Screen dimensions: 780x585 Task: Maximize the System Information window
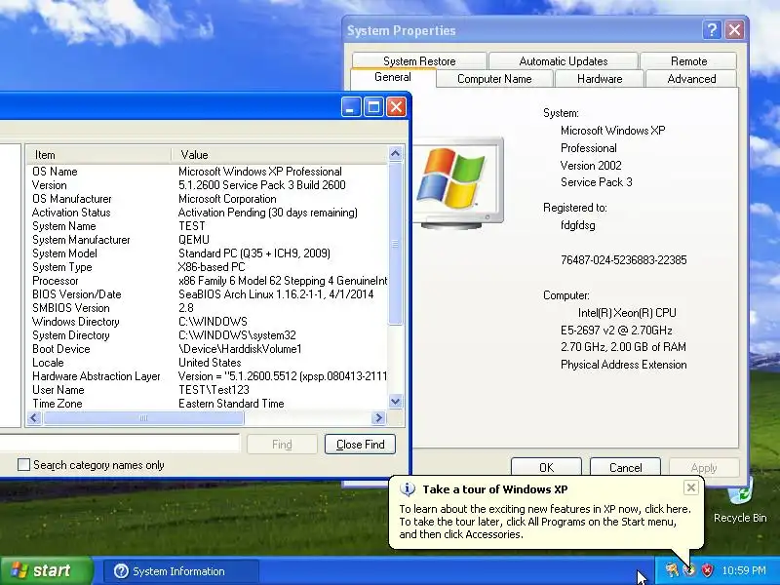pyautogui.click(x=373, y=106)
